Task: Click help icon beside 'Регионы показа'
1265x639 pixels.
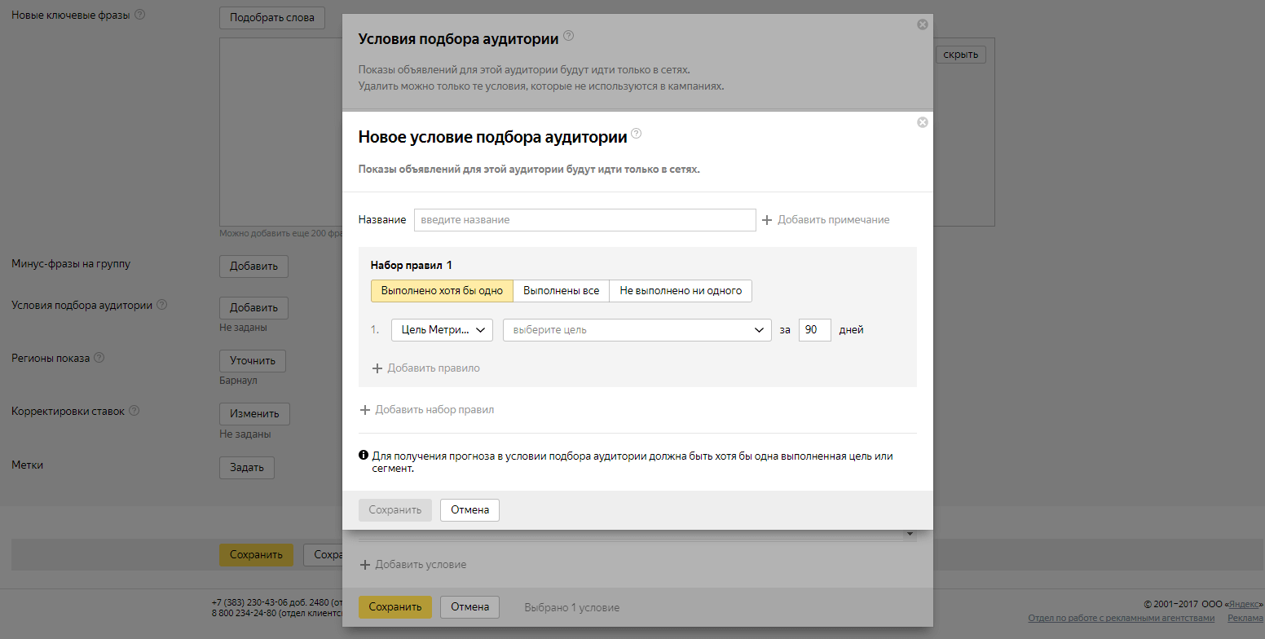Action: click(x=99, y=358)
